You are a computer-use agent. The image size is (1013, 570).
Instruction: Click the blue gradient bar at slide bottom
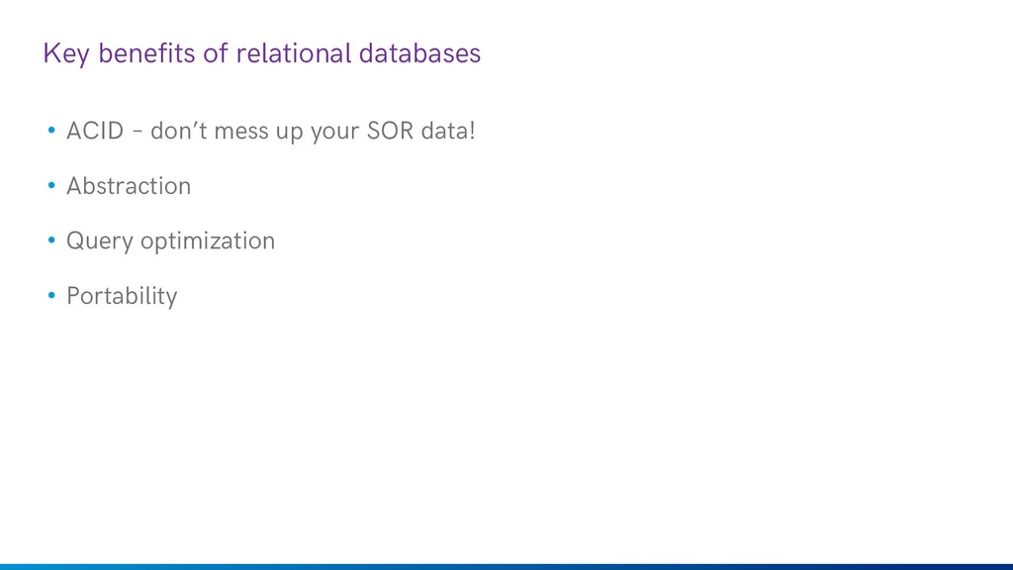coord(506,567)
